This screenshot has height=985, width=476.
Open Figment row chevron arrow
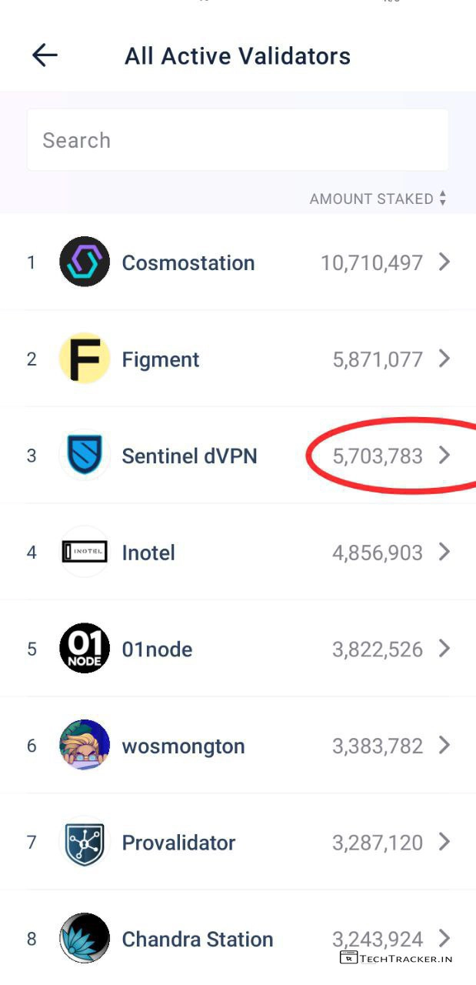[x=444, y=359]
